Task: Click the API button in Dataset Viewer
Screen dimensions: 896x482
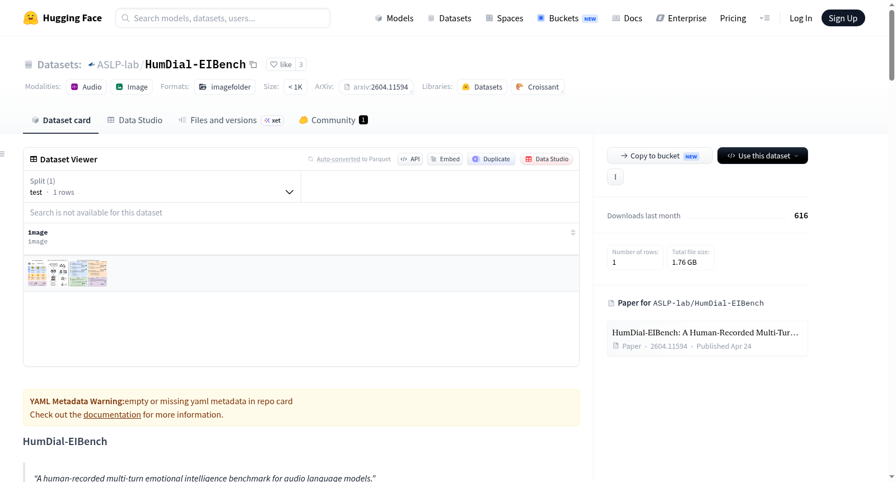Action: click(410, 159)
